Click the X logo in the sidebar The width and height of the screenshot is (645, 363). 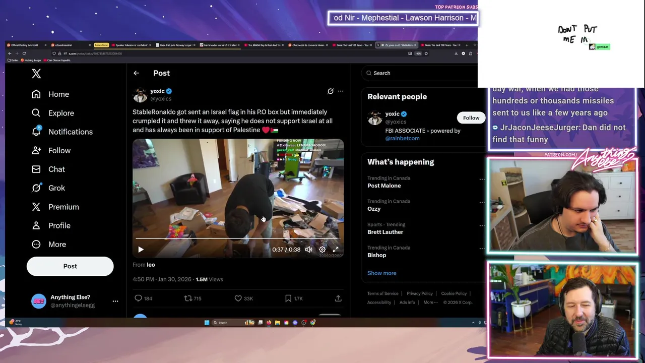pyautogui.click(x=36, y=74)
